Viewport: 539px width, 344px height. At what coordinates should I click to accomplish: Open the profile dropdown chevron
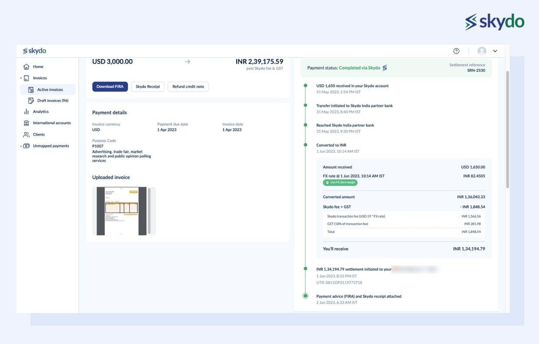tap(494, 50)
